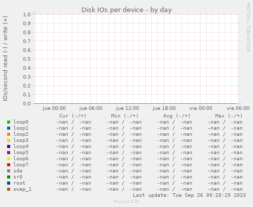Click the 'jue 12:00' x-axis label
The width and height of the screenshot is (253, 207).
[127, 108]
